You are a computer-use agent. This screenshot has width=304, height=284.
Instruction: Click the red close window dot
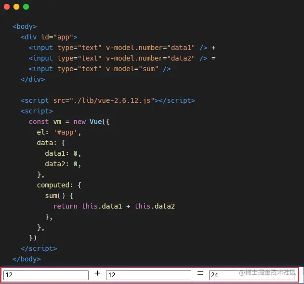click(7, 7)
